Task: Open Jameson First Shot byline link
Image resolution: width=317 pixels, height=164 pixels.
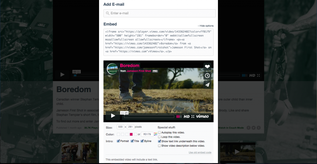Action: click(138, 71)
